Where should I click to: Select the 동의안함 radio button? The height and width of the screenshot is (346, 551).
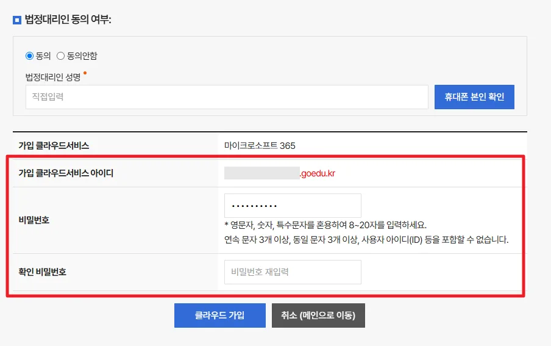pyautogui.click(x=60, y=56)
